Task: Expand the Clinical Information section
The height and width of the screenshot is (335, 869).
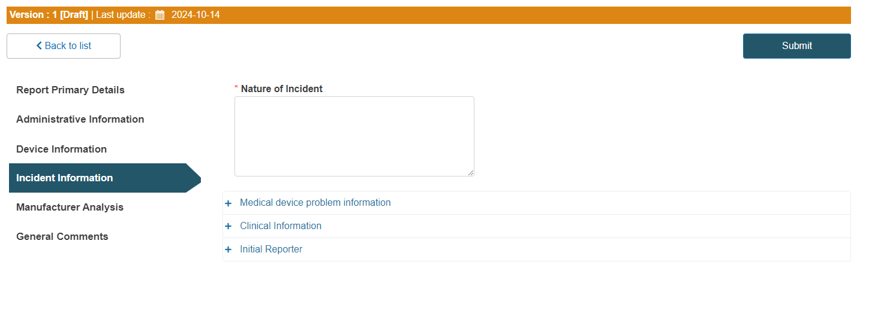Action: pyautogui.click(x=281, y=226)
